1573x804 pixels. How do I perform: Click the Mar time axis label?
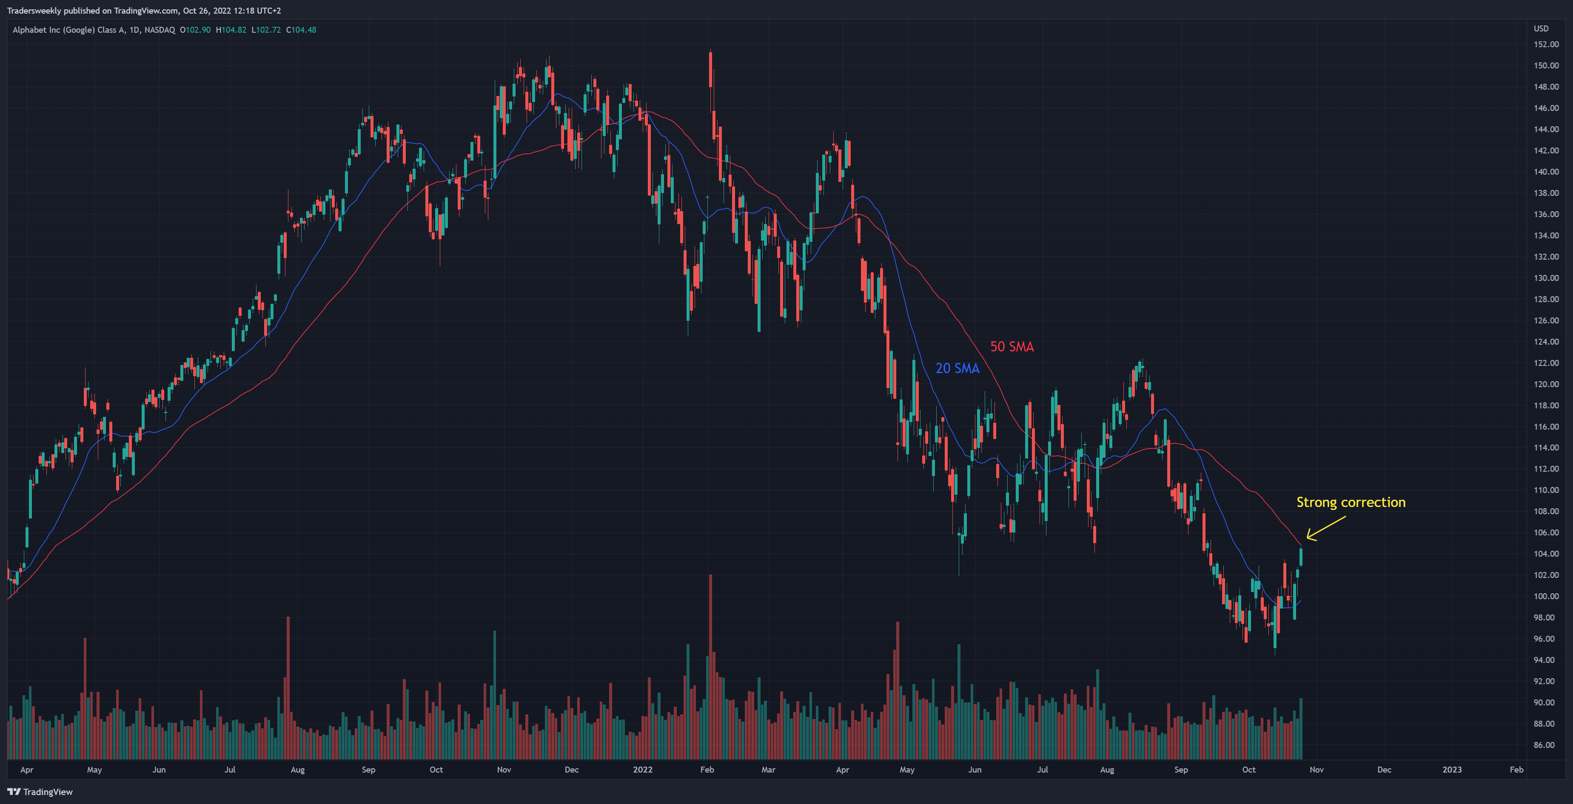pyautogui.click(x=768, y=769)
